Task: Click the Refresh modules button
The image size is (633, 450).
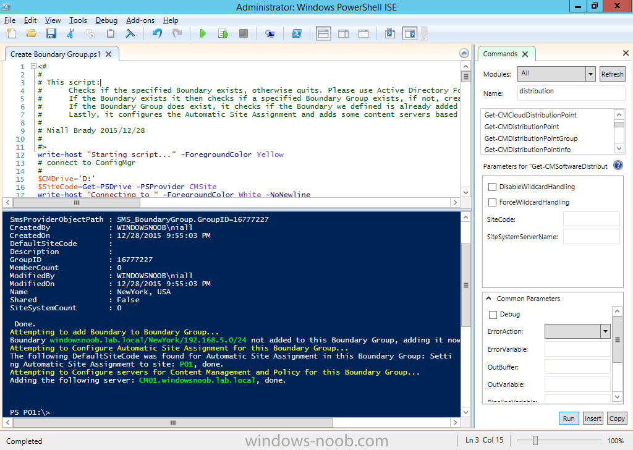Action: [612, 74]
